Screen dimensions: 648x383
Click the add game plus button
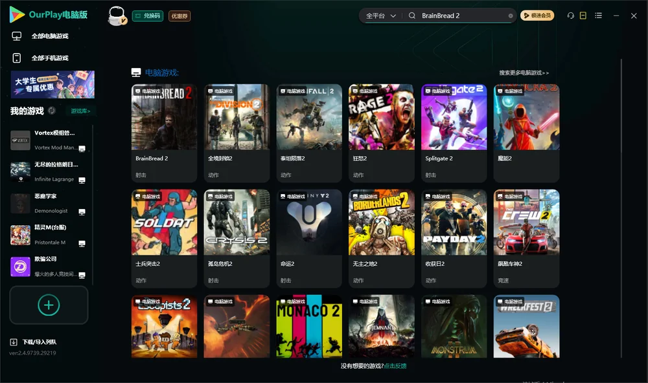tap(49, 305)
